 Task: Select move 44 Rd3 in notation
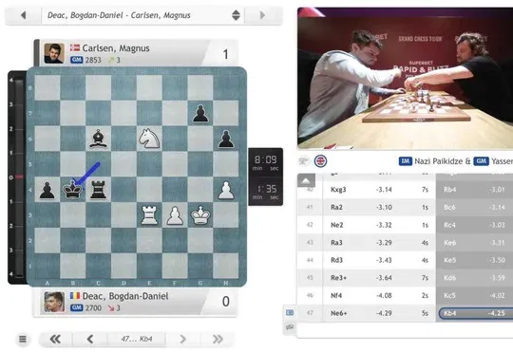coord(336,260)
